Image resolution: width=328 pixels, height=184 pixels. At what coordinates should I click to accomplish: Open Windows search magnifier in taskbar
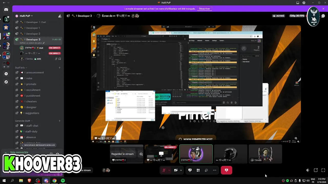click(x=12, y=181)
